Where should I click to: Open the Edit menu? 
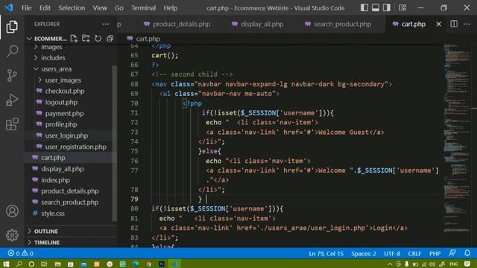click(x=45, y=8)
